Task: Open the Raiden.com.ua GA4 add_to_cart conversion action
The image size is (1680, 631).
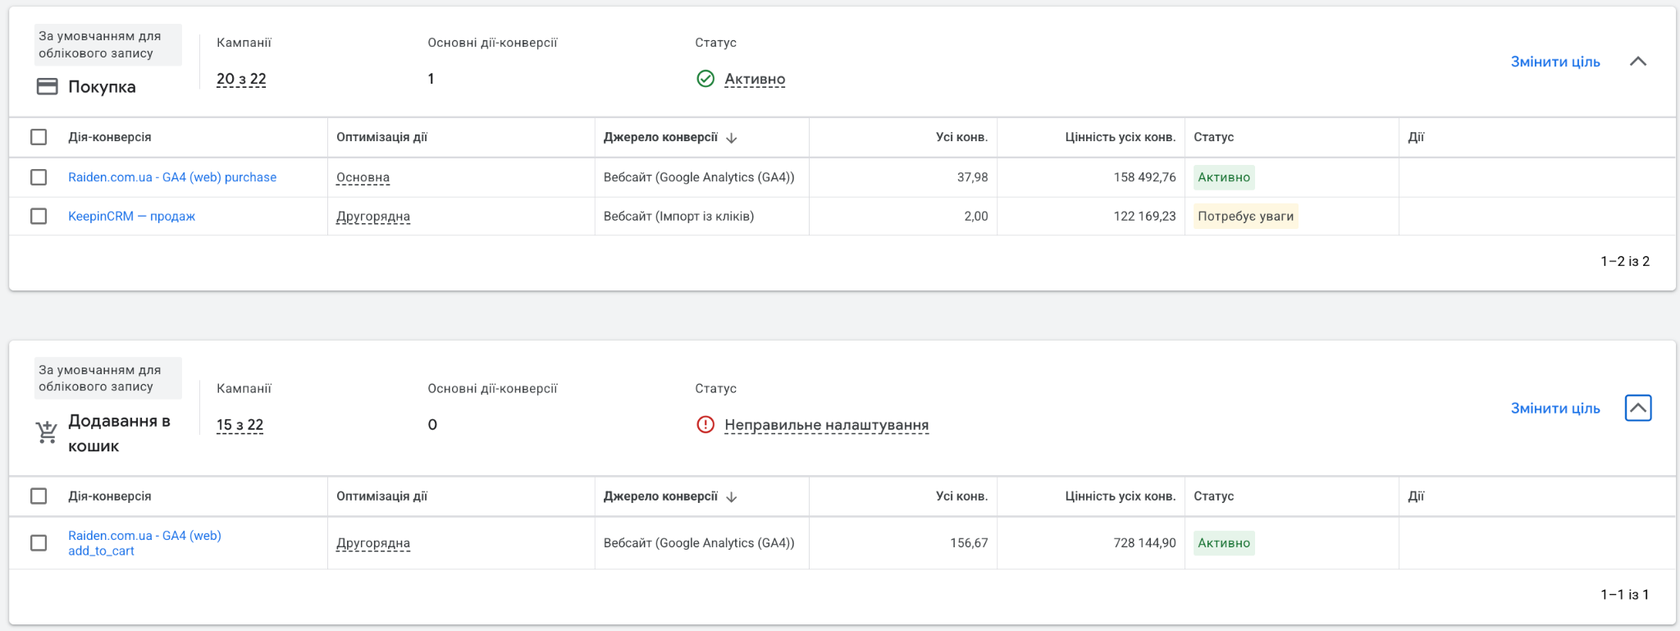Action: coord(144,543)
